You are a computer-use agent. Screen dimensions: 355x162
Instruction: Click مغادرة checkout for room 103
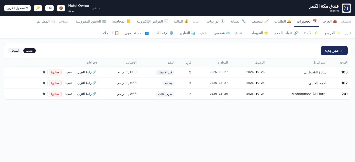(55, 72)
